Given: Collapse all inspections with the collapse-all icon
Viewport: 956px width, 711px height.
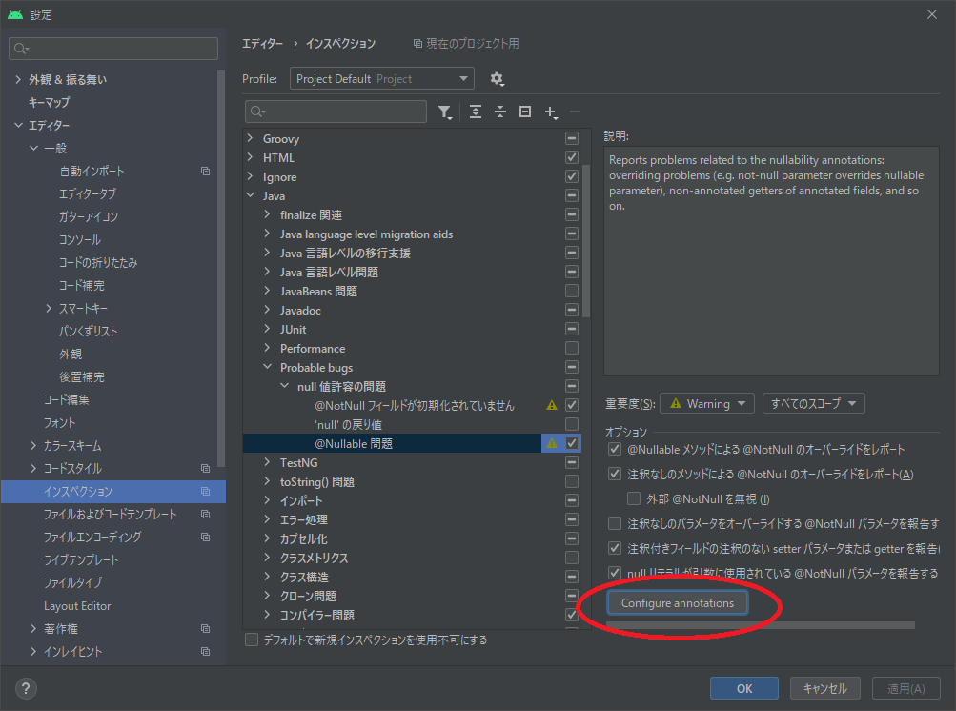Looking at the screenshot, I should click(x=499, y=112).
